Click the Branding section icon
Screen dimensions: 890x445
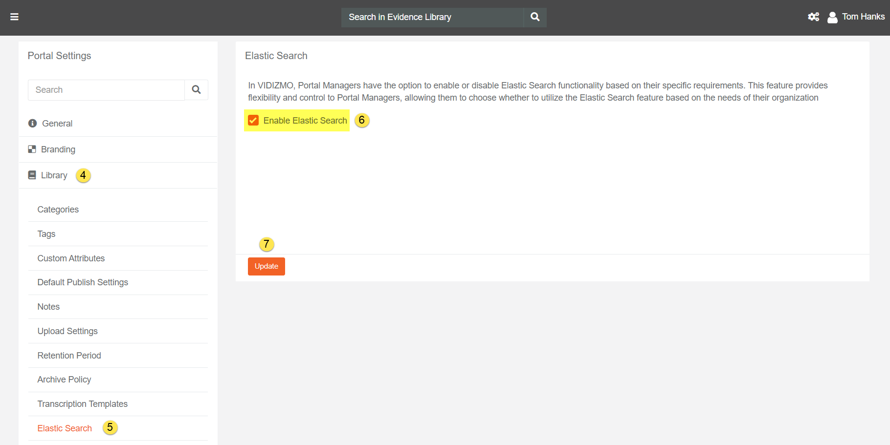pyautogui.click(x=32, y=149)
